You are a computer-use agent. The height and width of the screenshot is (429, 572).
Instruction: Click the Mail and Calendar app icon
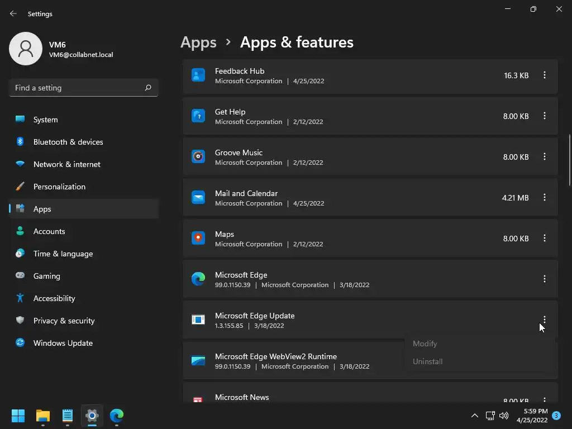198,198
